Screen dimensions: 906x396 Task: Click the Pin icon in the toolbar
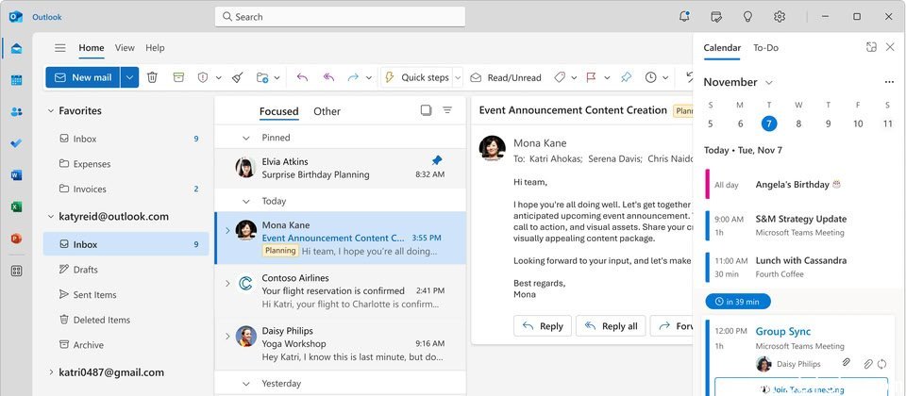point(626,77)
